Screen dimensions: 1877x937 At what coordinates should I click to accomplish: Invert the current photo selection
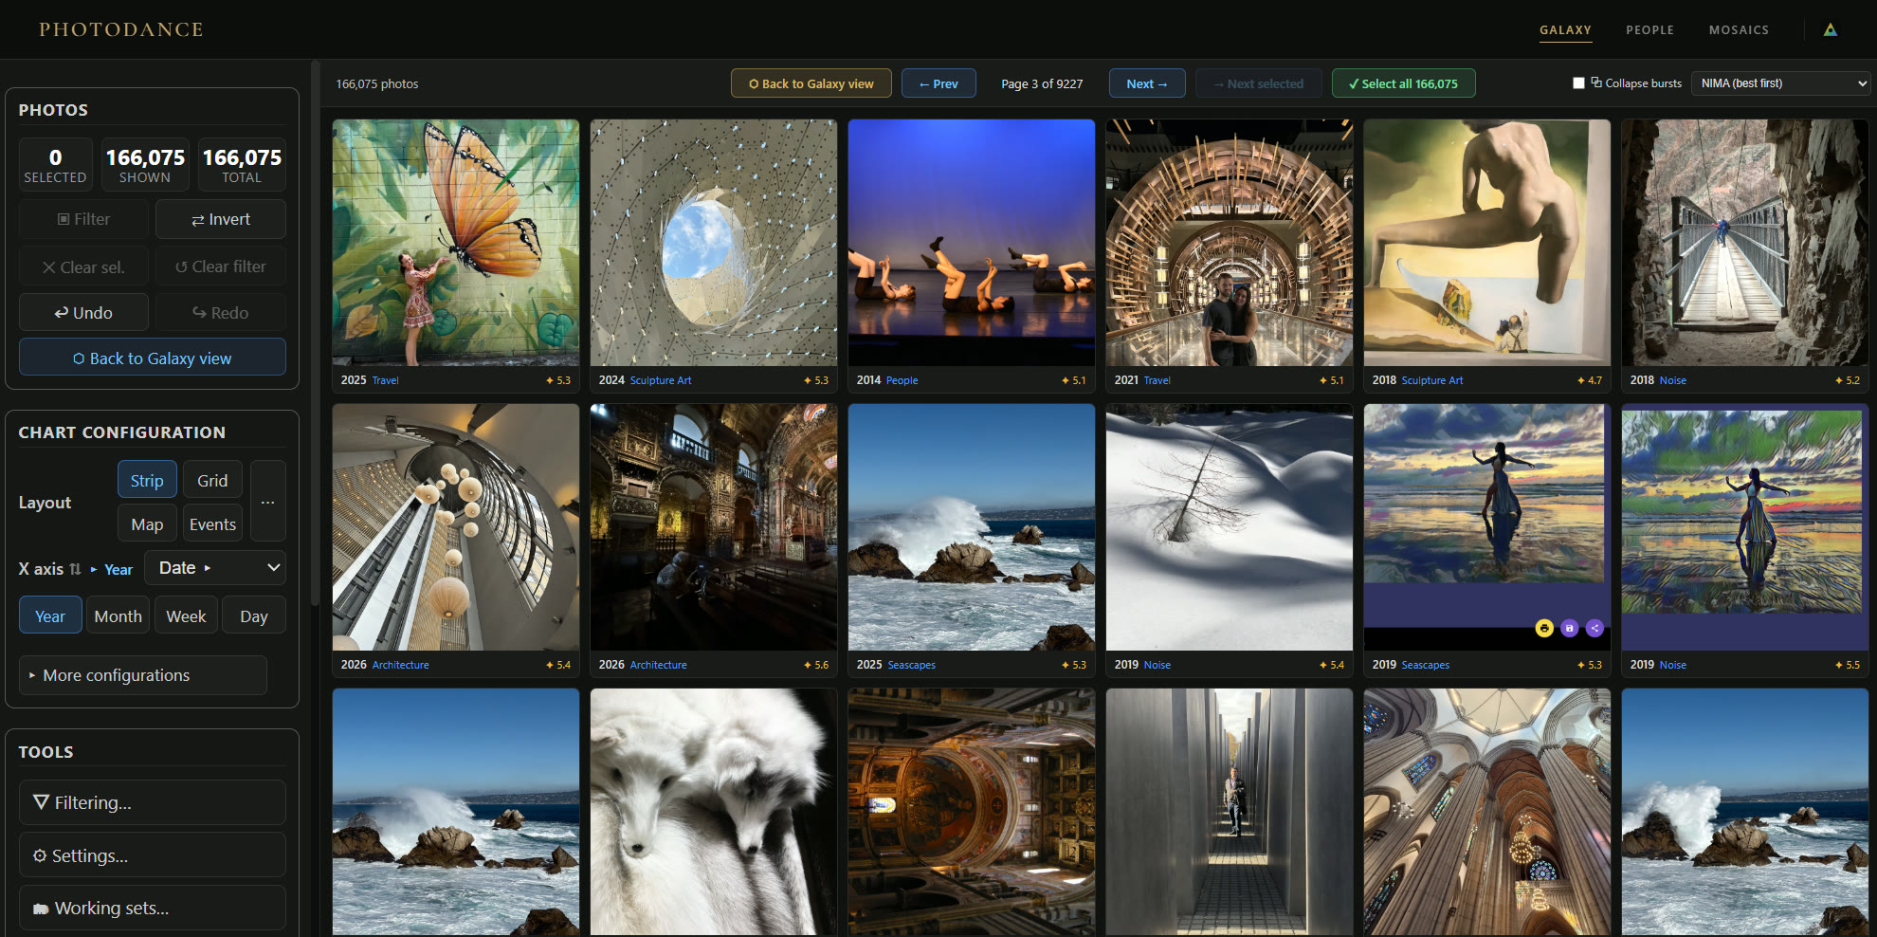tap(221, 219)
